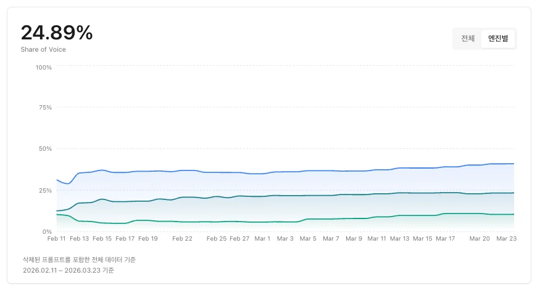Click the 100% y-axis label
540x288 pixels.
(44, 66)
